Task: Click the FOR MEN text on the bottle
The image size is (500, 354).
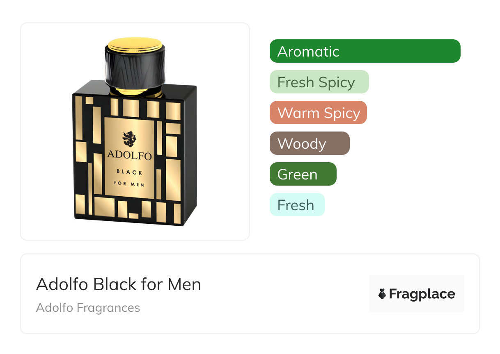Action: [129, 184]
